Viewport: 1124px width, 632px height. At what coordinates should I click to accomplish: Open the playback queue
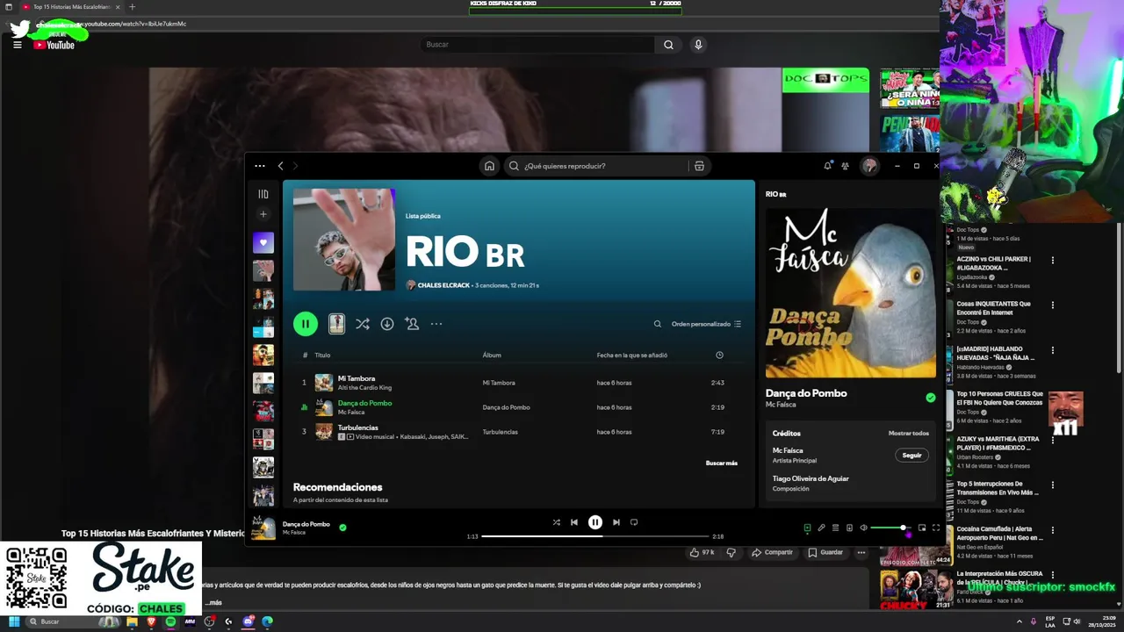(835, 528)
